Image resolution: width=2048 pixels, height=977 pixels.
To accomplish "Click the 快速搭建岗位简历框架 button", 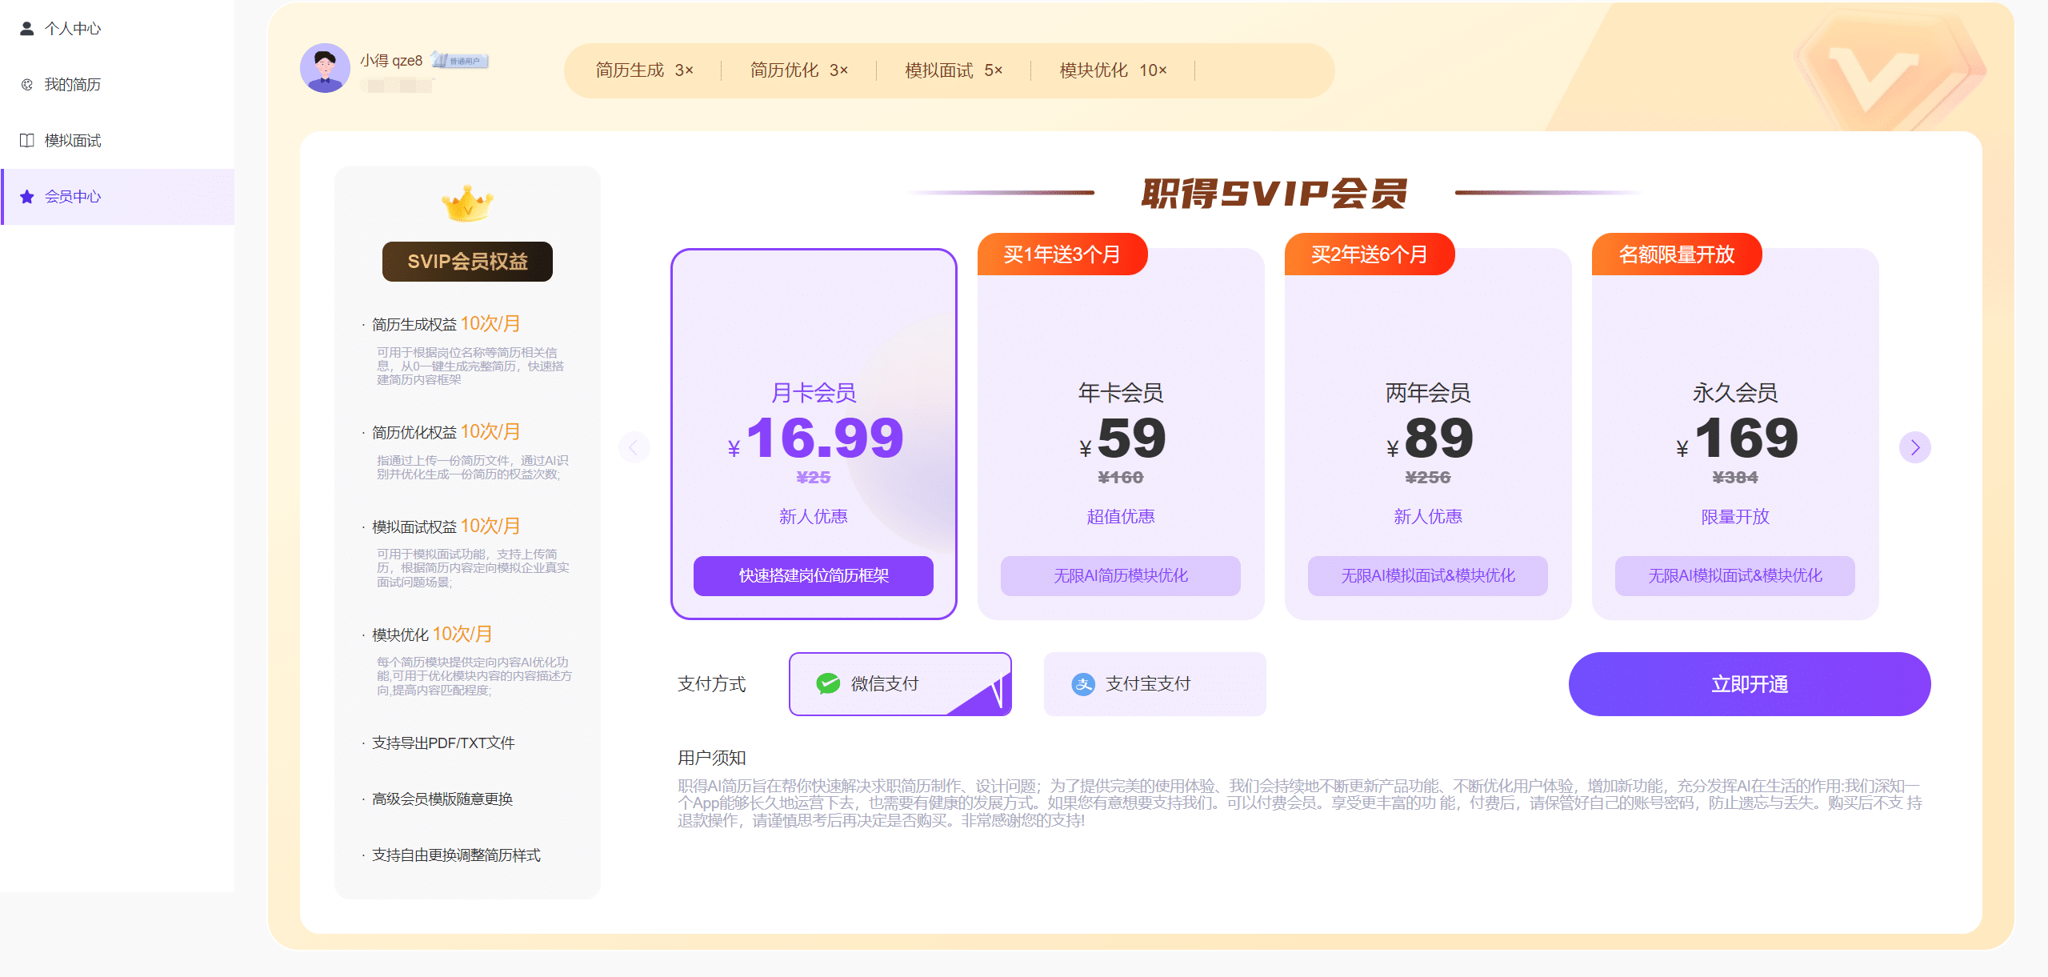I will pyautogui.click(x=814, y=575).
